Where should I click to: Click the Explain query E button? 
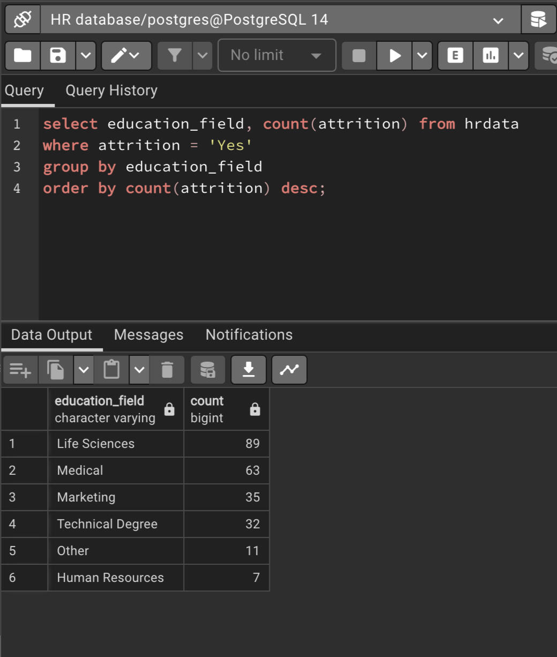tap(455, 55)
